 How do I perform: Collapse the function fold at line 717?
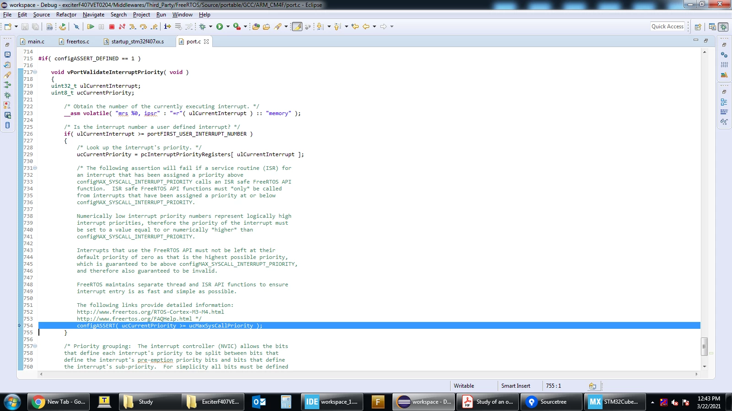(35, 72)
